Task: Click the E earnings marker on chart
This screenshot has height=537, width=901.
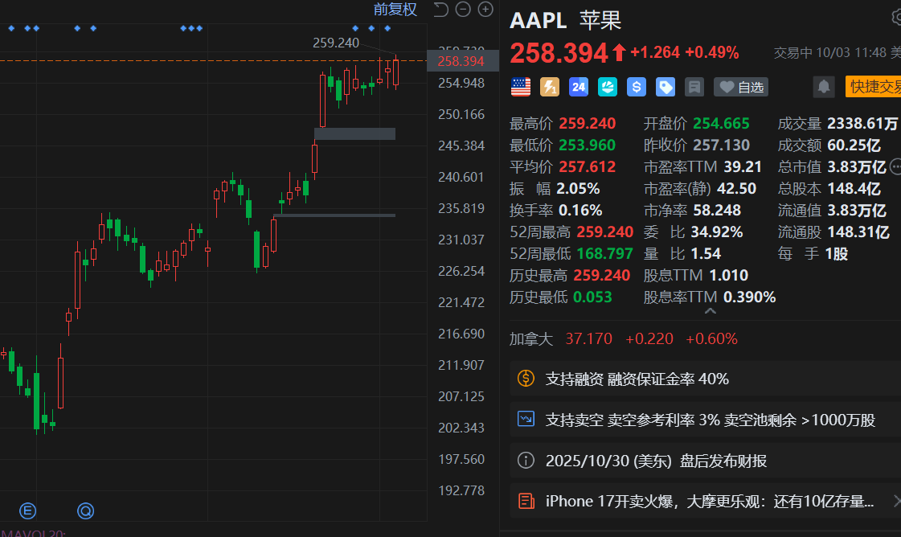Action: (x=28, y=510)
